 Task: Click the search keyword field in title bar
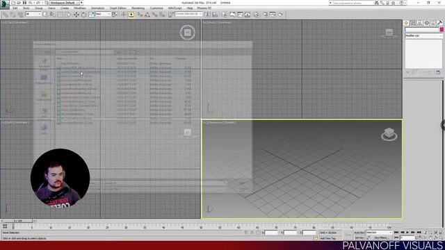pyautogui.click(x=353, y=3)
